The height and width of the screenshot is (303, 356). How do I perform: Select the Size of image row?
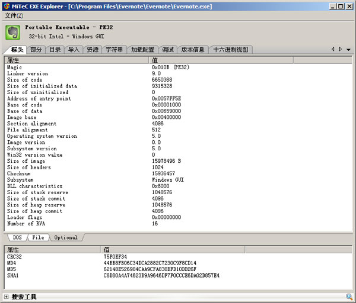178,161
